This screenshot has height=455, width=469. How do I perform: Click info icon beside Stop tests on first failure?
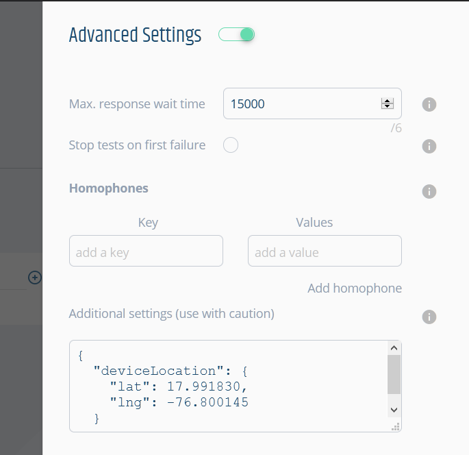pos(429,147)
